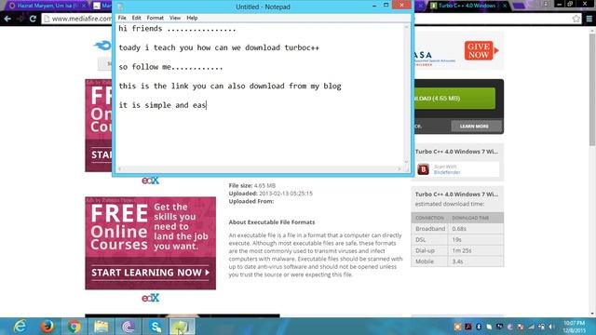Minimize the Notepad window
Viewport: 596px width, 335px height.
[374, 6]
